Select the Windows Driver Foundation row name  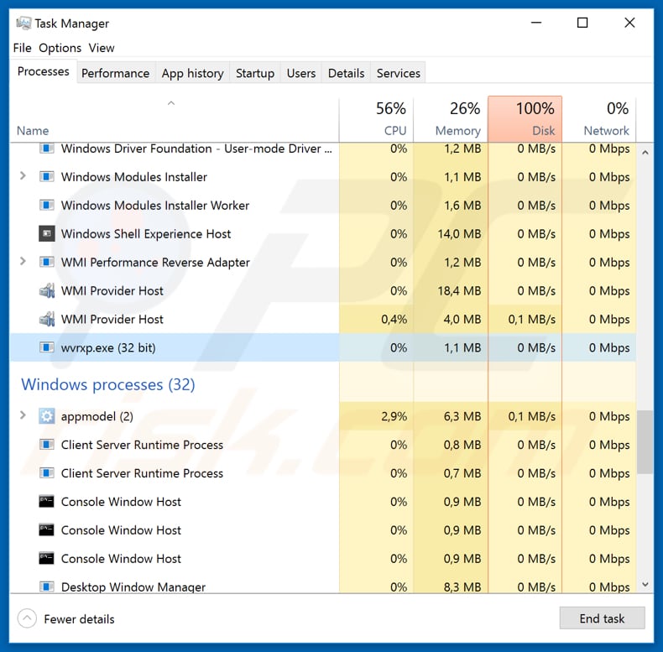click(196, 149)
